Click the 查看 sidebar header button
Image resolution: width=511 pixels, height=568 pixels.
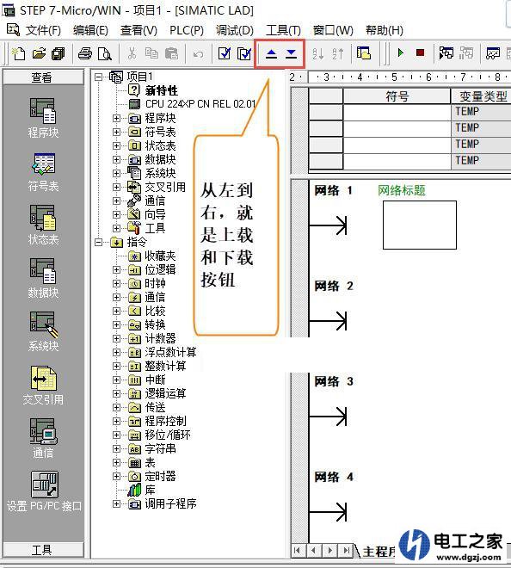pos(43,77)
